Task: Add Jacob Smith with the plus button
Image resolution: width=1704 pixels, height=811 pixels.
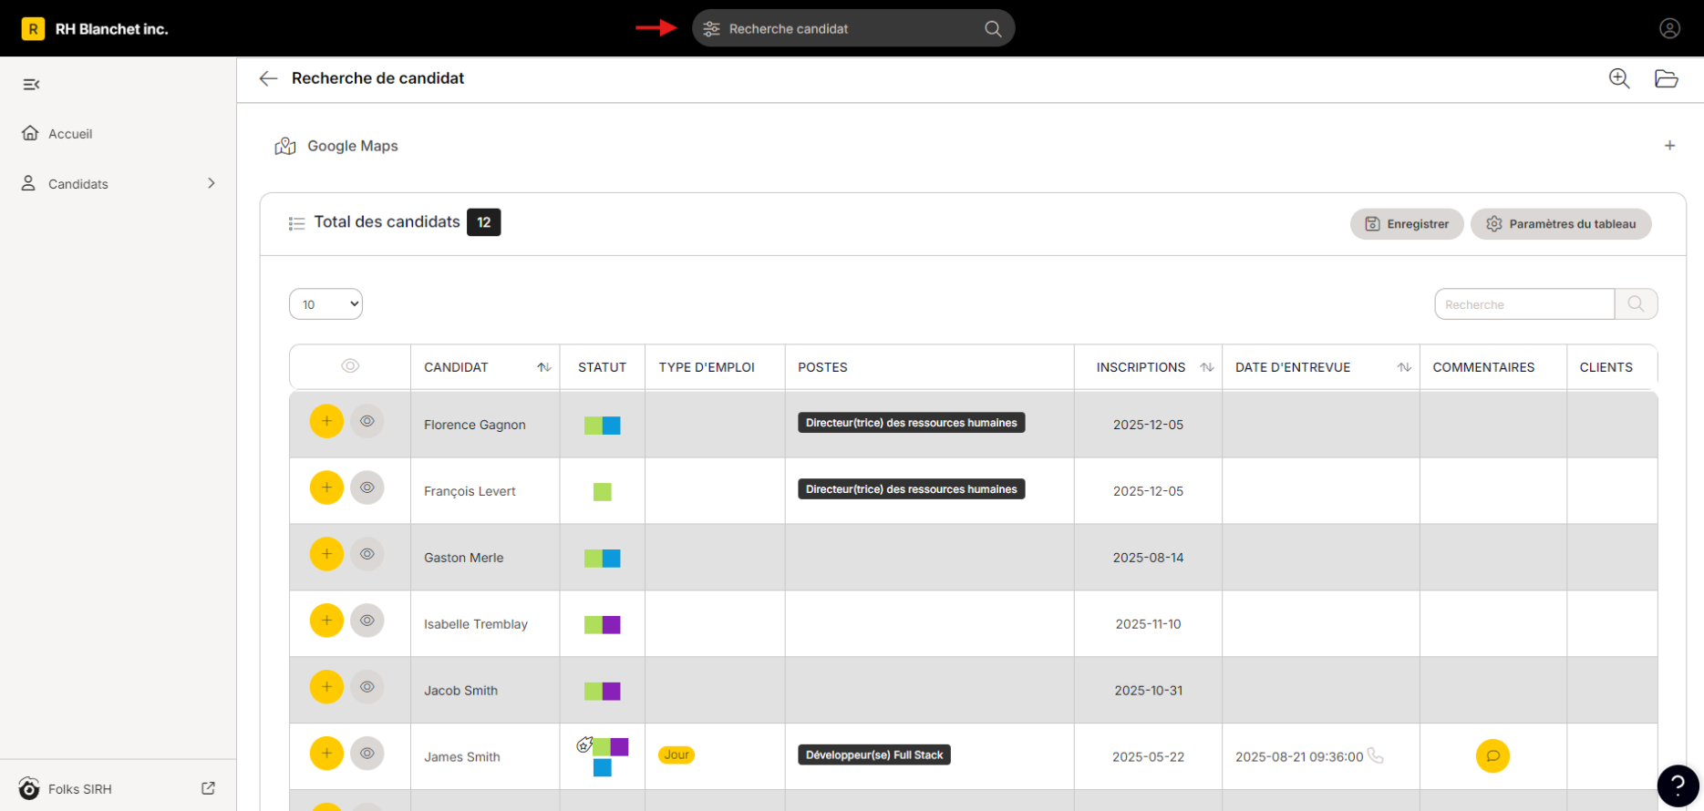Action: point(326,687)
